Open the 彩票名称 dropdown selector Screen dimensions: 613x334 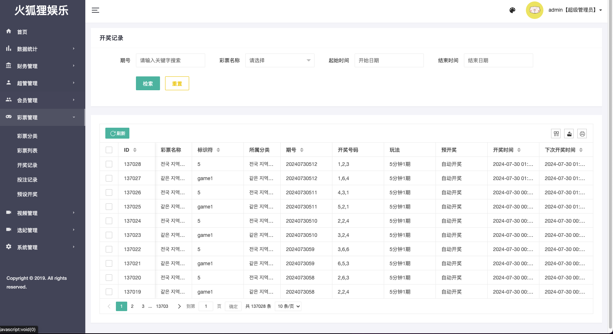pos(280,60)
